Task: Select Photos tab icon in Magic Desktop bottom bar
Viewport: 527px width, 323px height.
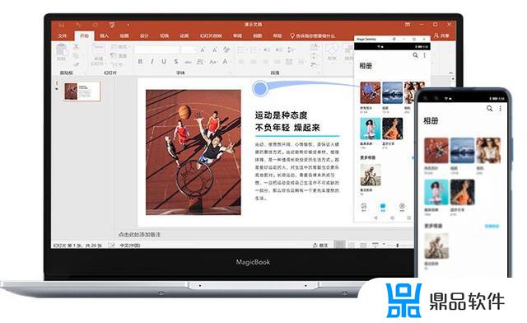Action: pyautogui.click(x=364, y=207)
